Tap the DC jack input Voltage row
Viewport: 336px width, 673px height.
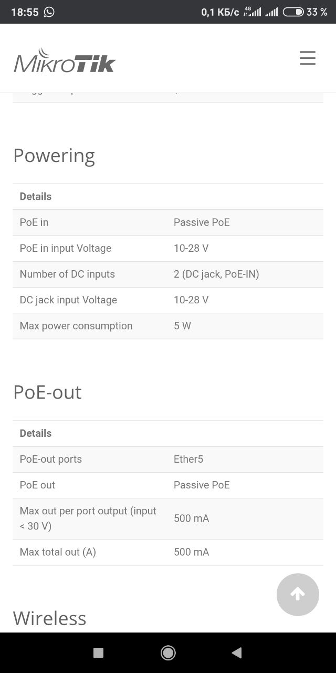pyautogui.click(x=168, y=300)
